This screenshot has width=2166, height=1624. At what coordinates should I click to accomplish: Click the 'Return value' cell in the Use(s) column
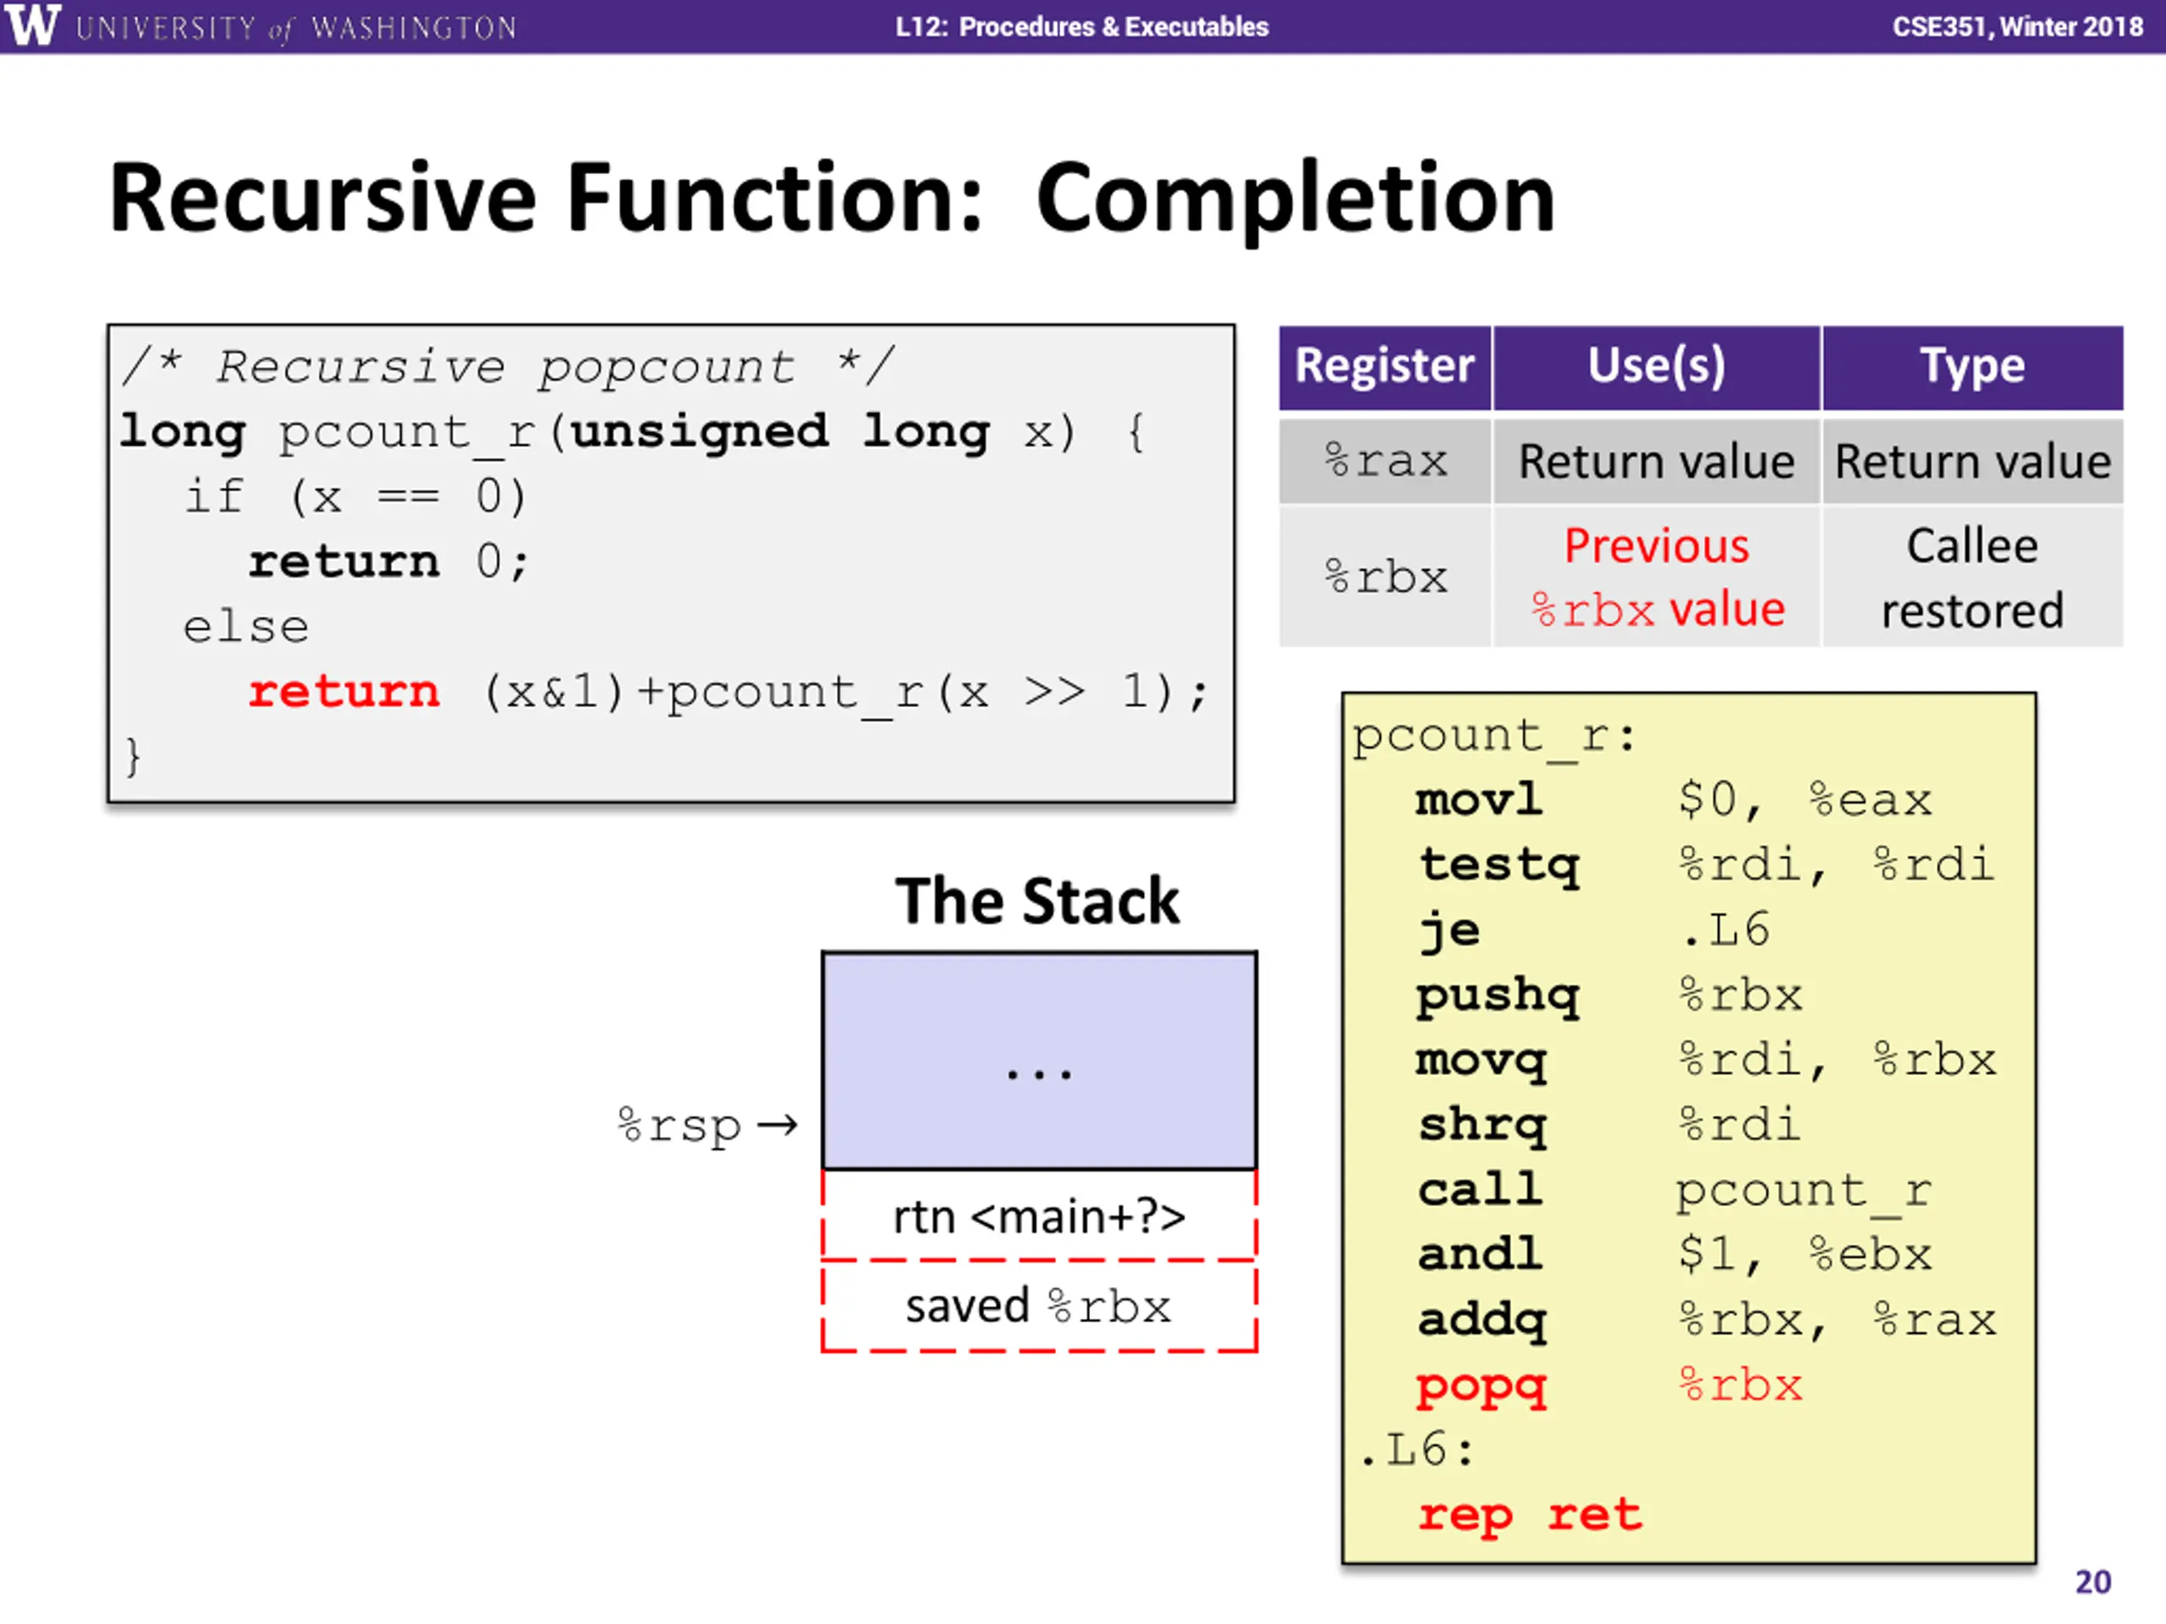click(1656, 461)
